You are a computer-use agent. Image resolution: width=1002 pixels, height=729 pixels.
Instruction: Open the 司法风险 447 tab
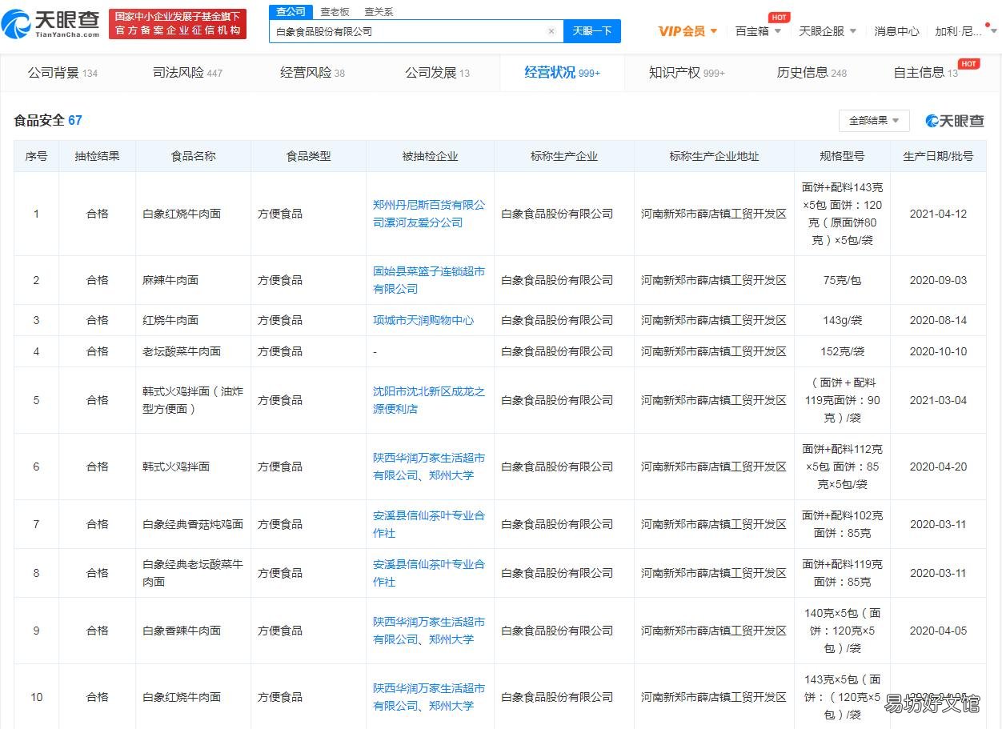pos(187,73)
